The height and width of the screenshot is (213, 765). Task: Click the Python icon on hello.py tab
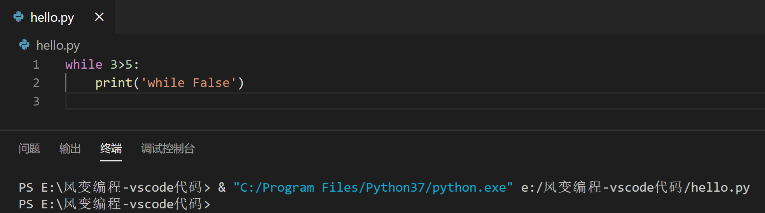(x=18, y=17)
